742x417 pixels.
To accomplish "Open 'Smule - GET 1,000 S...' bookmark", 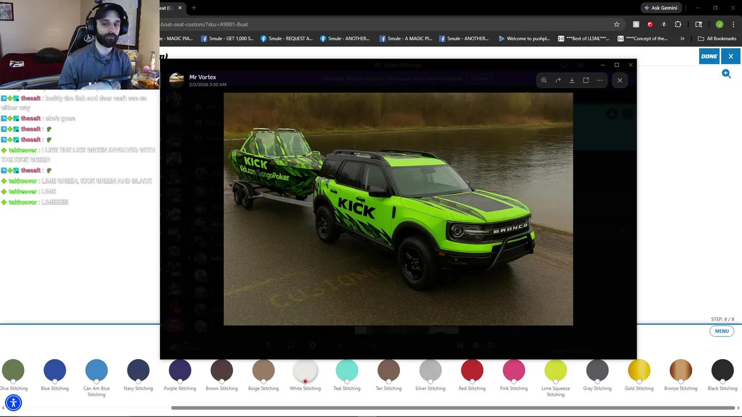I will coord(227,39).
